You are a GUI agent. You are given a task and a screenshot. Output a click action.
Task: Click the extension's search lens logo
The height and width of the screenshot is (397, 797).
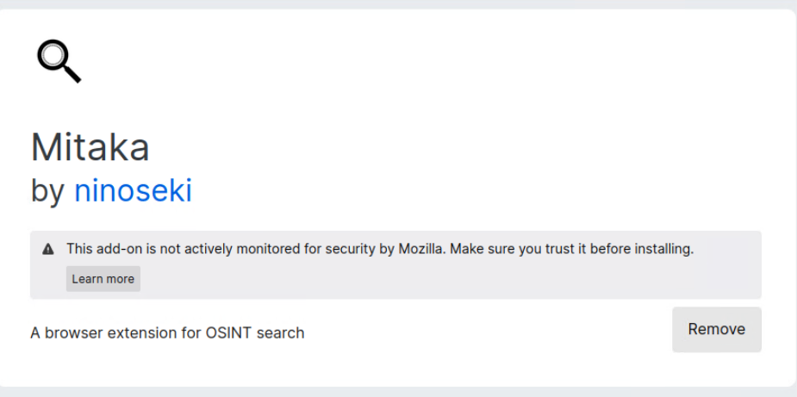tap(59, 61)
